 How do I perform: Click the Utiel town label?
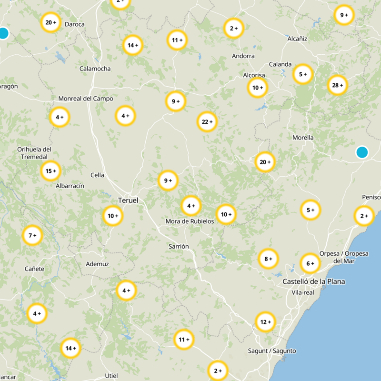coord(111,376)
